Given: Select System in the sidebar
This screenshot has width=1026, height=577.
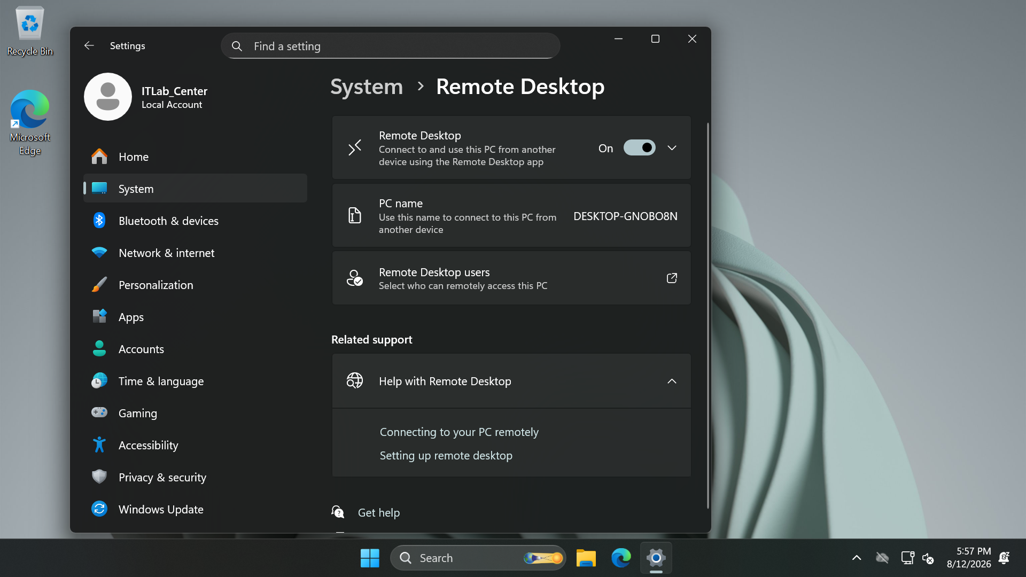Looking at the screenshot, I should [x=196, y=188].
